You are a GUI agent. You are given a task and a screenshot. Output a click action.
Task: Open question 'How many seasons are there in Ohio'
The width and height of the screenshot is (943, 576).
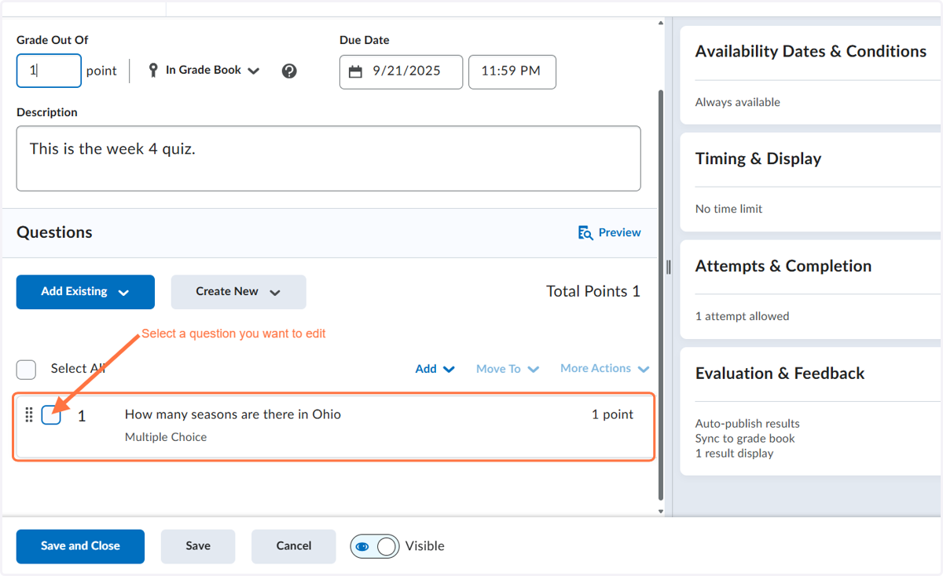click(x=233, y=414)
